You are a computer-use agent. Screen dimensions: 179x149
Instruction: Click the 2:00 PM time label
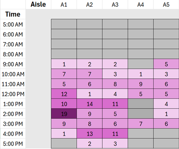pos(13,114)
